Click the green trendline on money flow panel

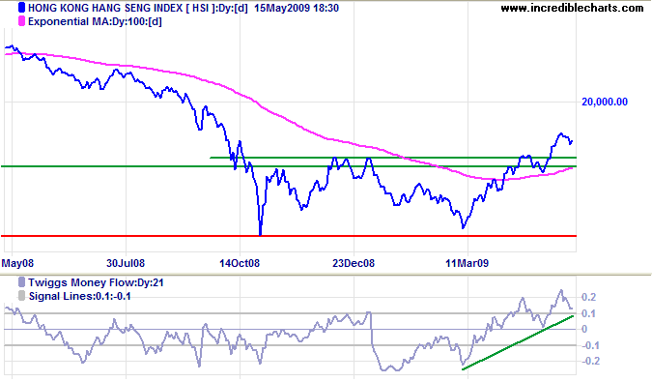tap(518, 342)
